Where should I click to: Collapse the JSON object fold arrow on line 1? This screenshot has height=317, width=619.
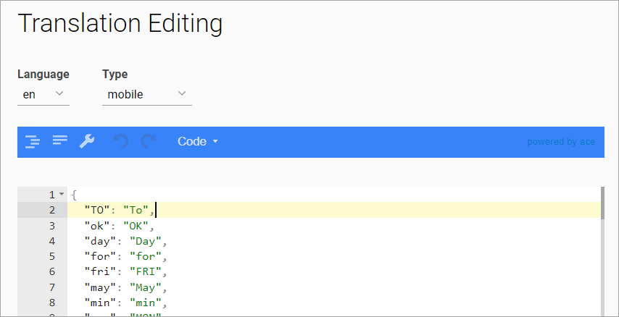tap(62, 195)
